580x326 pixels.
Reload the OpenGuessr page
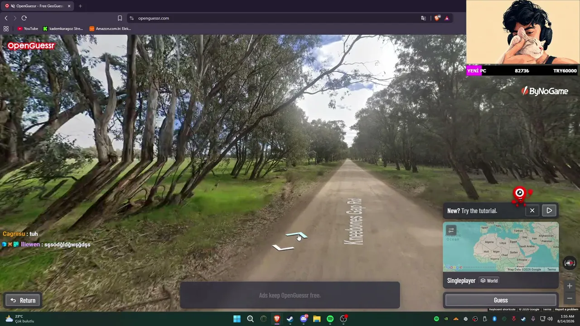coord(24,18)
